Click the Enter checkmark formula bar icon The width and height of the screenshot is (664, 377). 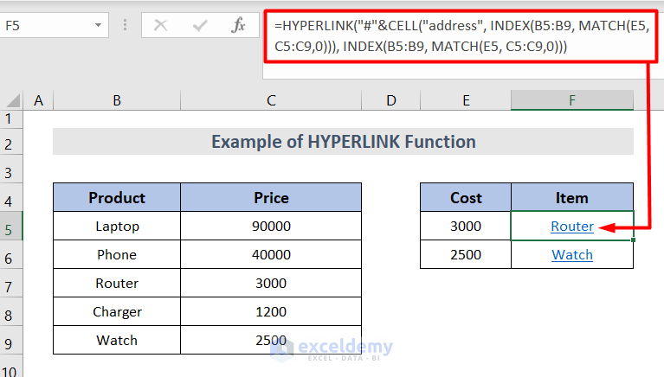pos(199,26)
